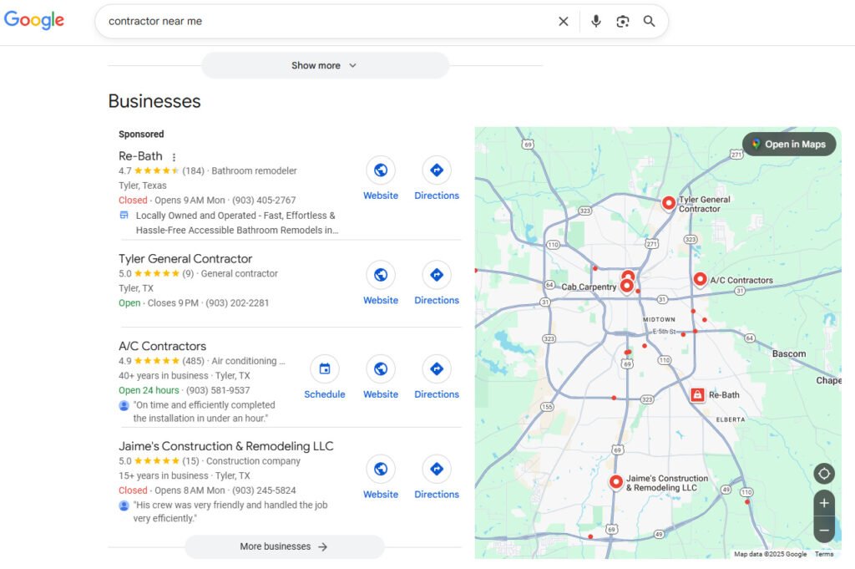Open Google Lens image search
Screen dimensions: 855x569
(x=623, y=21)
